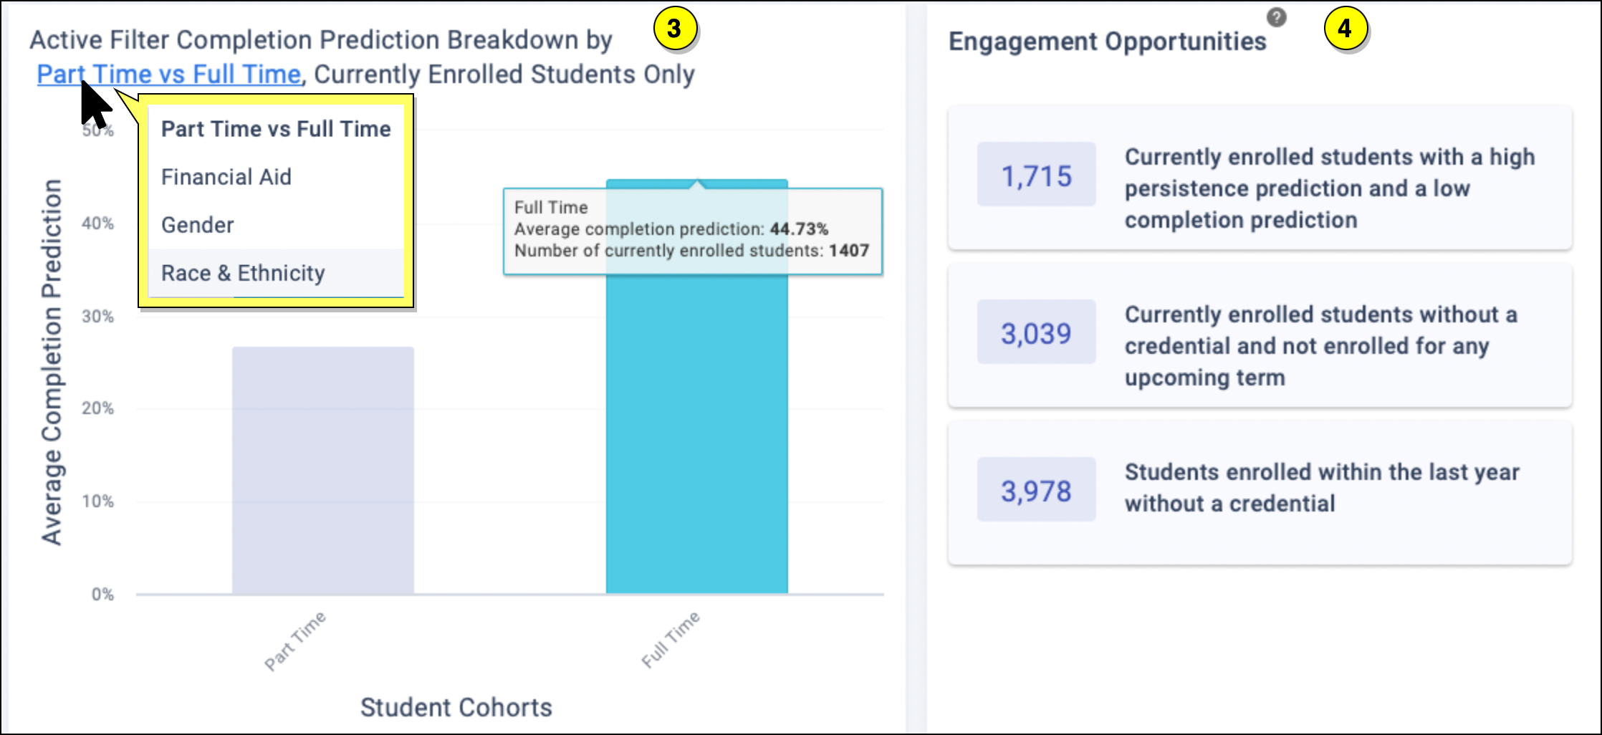The image size is (1602, 735).
Task: Open the 1,715 high persistence students card
Action: point(1260,178)
